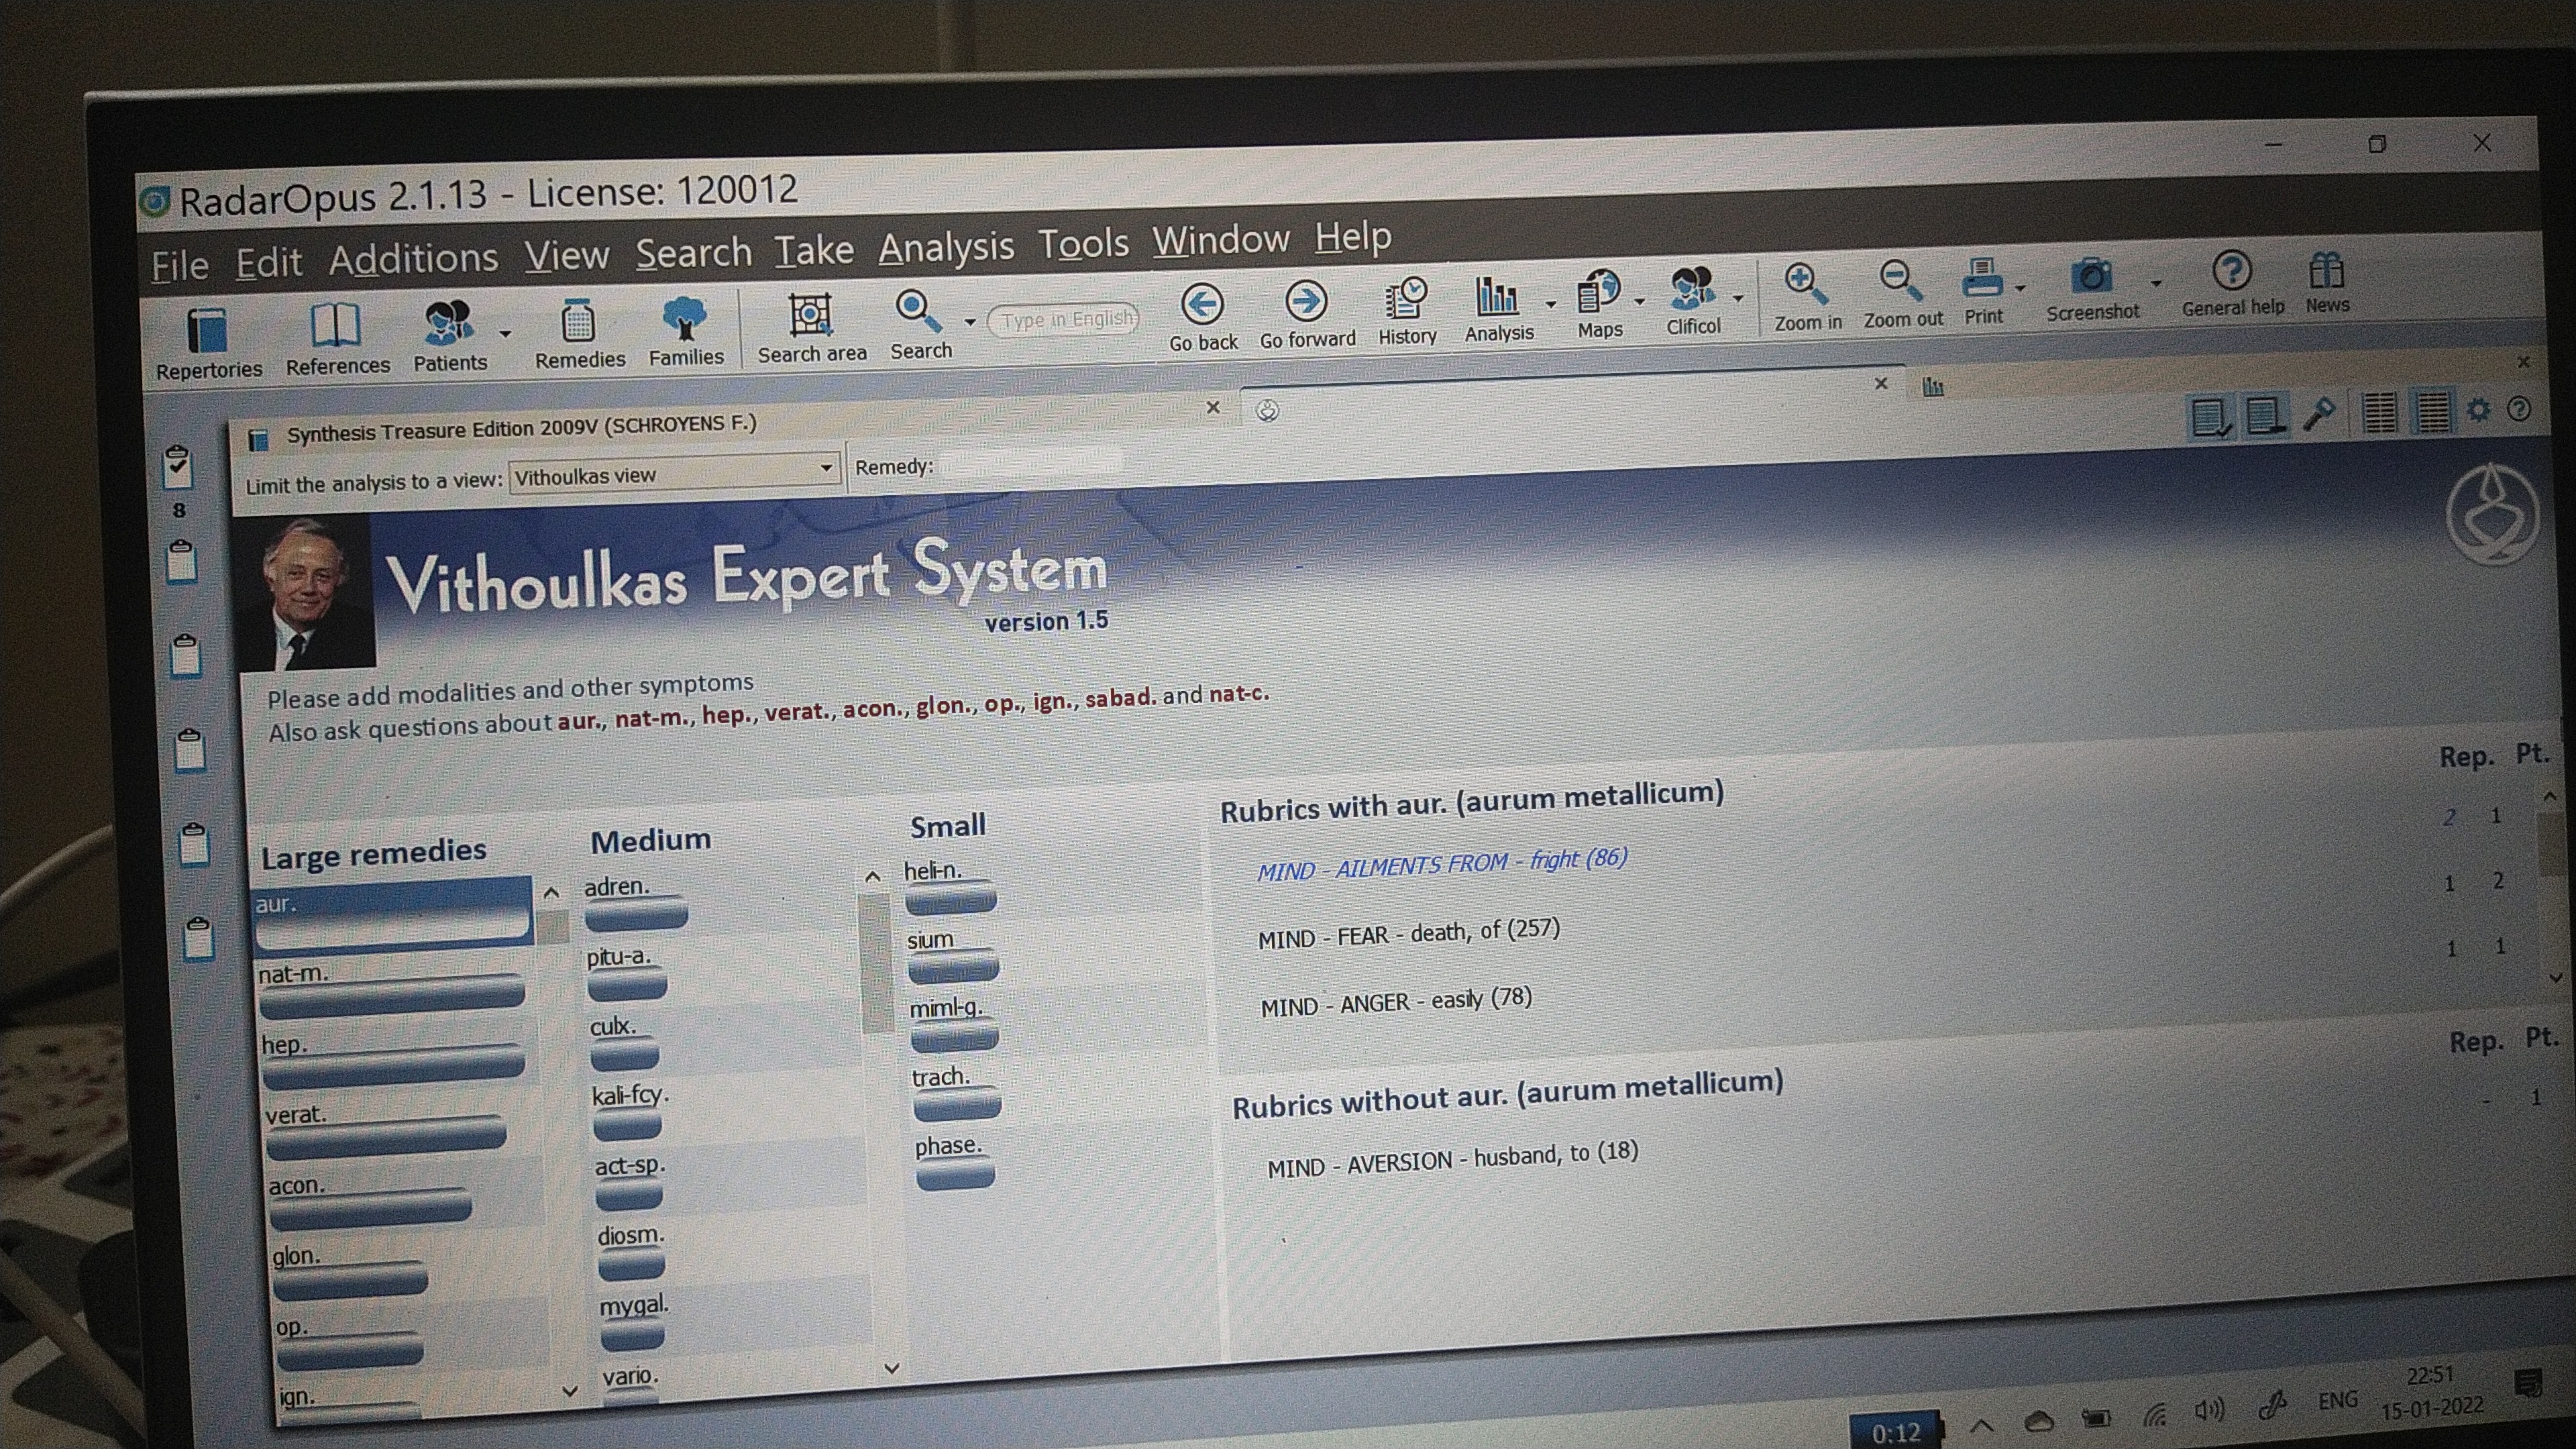Click the Type in English search field
This screenshot has height=1449, width=2576.
[1063, 319]
